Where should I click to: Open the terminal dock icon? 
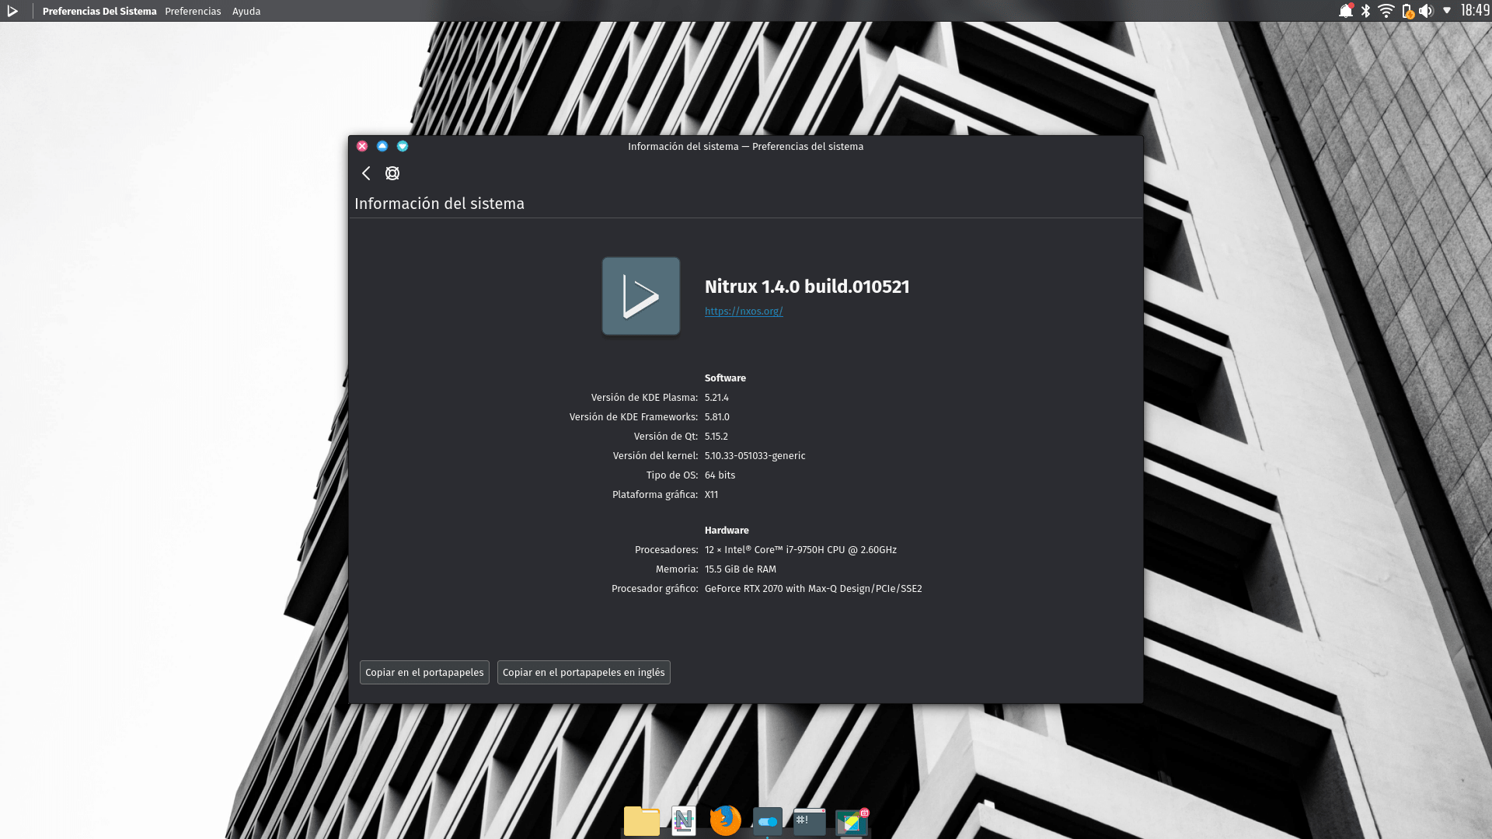click(x=809, y=820)
